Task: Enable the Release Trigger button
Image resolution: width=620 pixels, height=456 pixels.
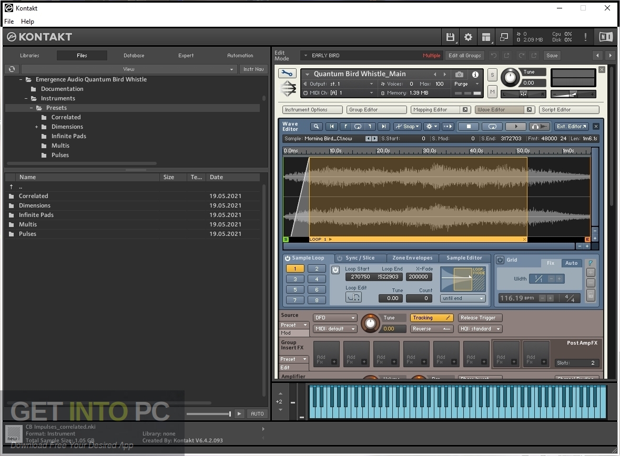Action: click(x=480, y=318)
